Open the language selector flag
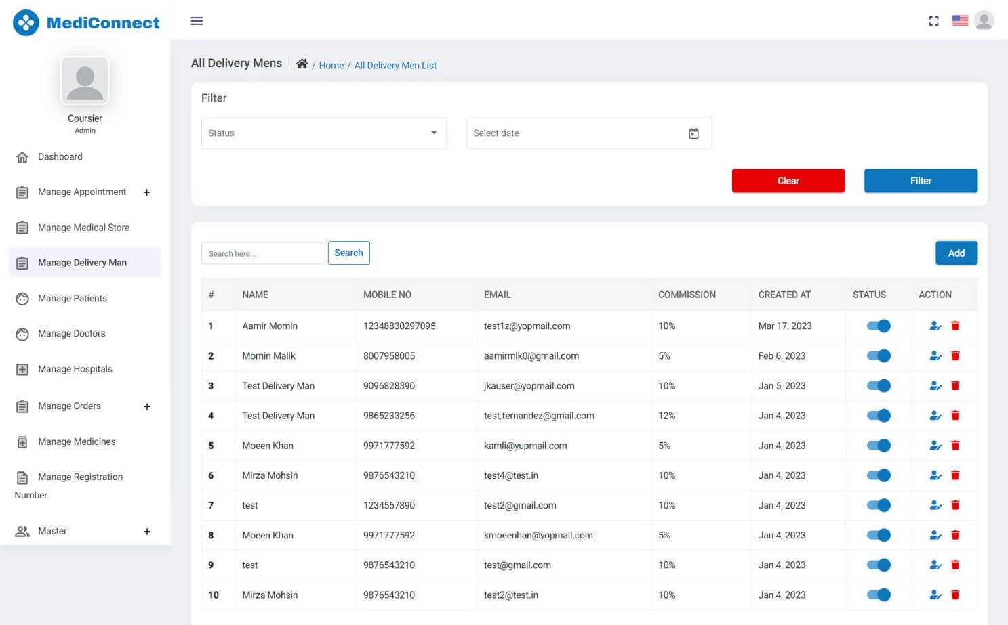 click(960, 20)
